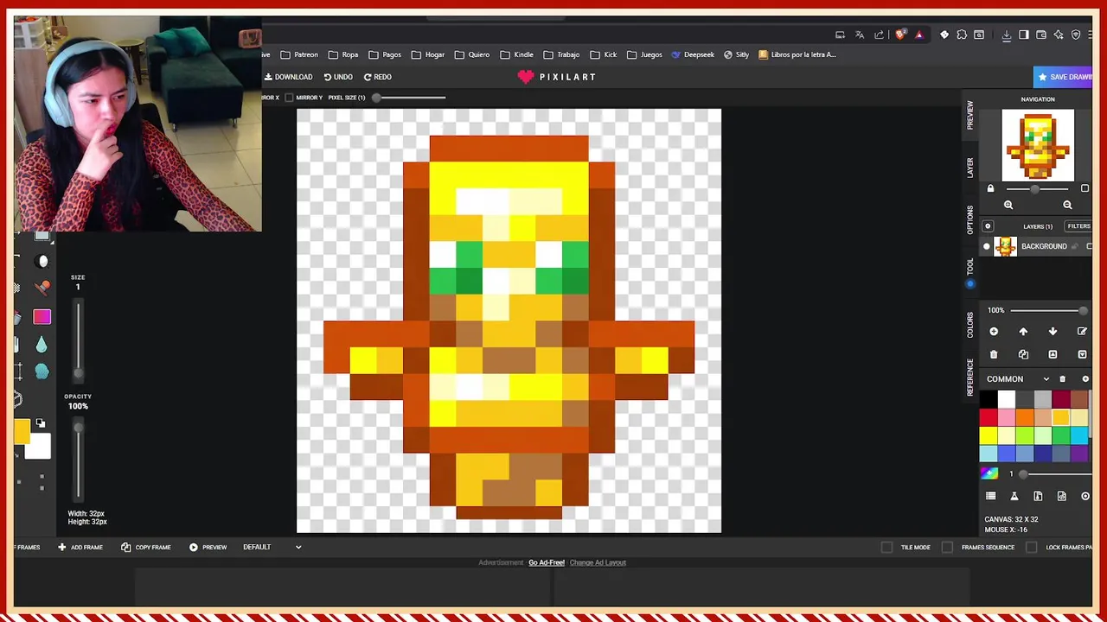Click Add Frame button
Screen dimensions: 1107x622
(80, 547)
